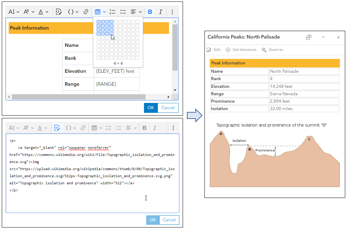Expand alignment dropdown arrow in top editor

point(140,12)
